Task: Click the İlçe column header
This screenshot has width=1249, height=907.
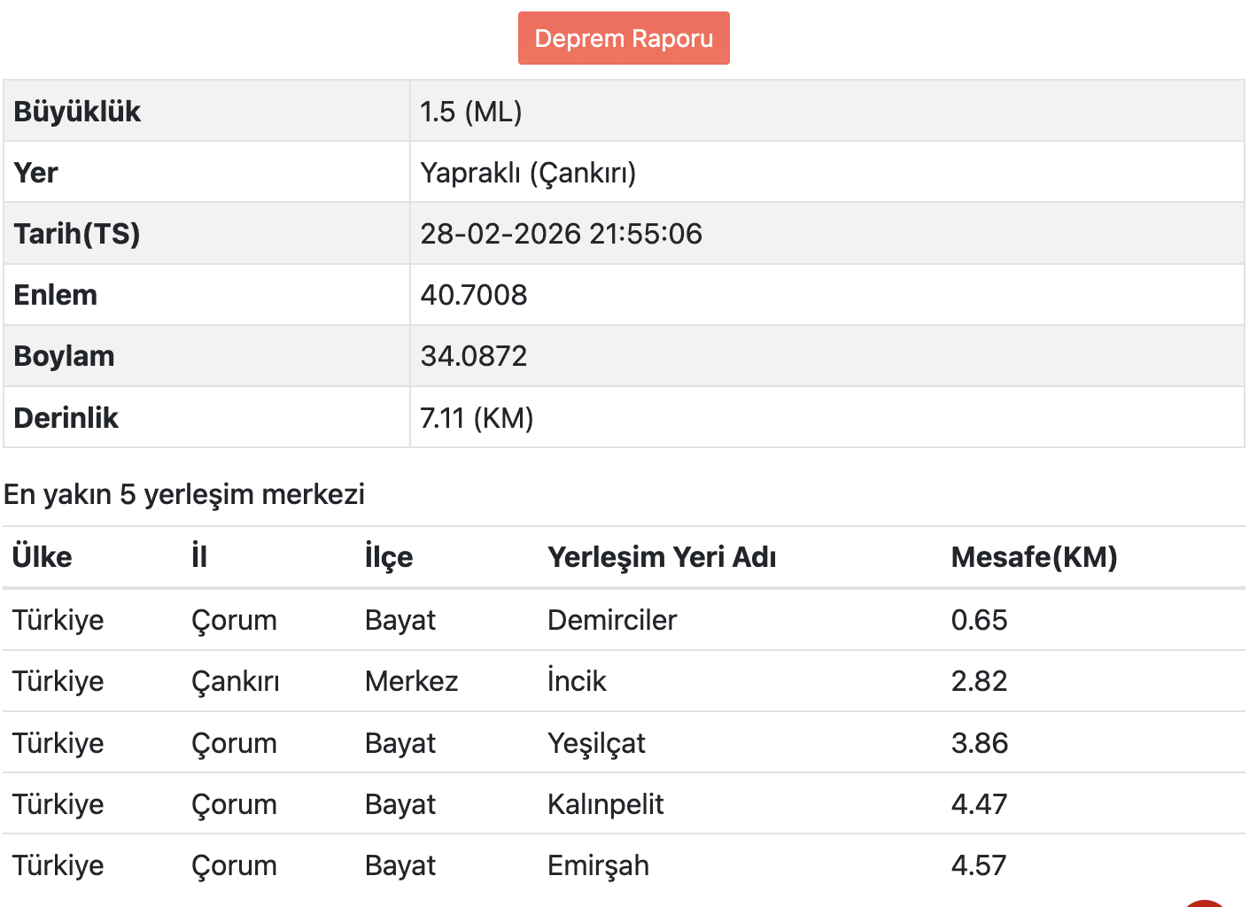Action: [x=389, y=557]
